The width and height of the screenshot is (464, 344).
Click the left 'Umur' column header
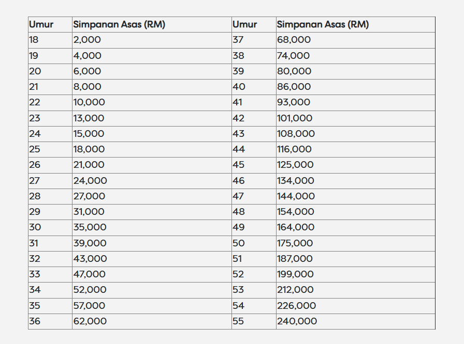coord(50,24)
